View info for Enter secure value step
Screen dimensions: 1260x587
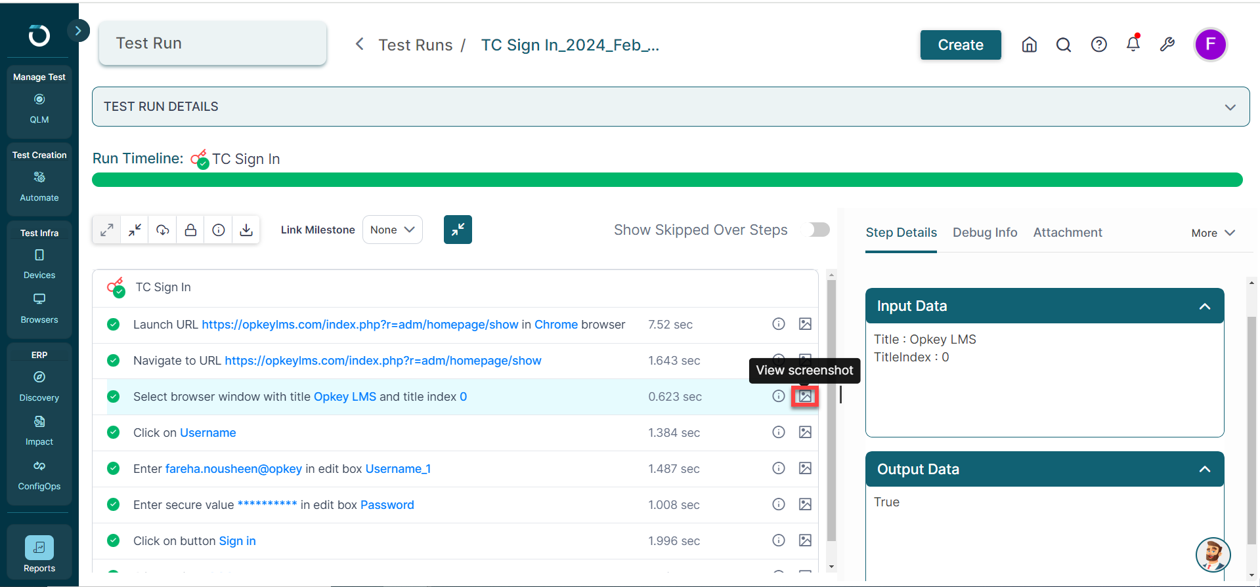click(779, 504)
